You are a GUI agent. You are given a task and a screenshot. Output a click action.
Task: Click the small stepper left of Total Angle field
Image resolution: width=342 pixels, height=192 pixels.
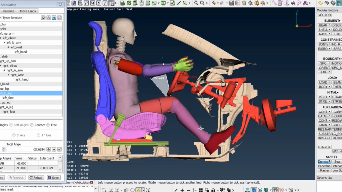click(x=3, y=149)
